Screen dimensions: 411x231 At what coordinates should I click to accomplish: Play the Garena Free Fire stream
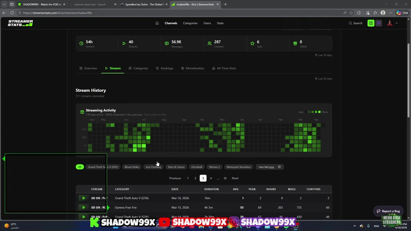coord(83,207)
